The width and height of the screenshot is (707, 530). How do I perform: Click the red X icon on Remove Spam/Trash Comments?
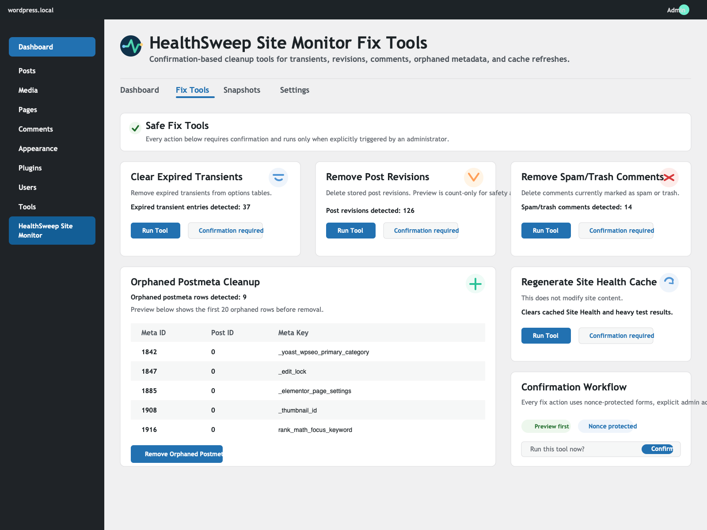[669, 178]
